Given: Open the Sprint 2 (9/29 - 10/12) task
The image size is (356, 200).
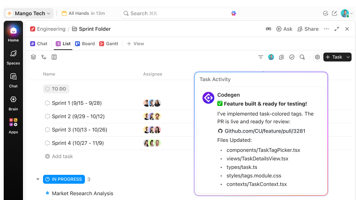Looking at the screenshot, I should click(78, 117).
